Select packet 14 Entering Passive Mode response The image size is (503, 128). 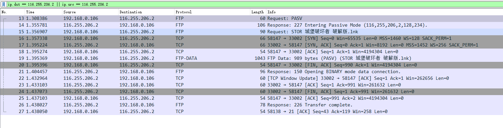[x=252, y=25]
